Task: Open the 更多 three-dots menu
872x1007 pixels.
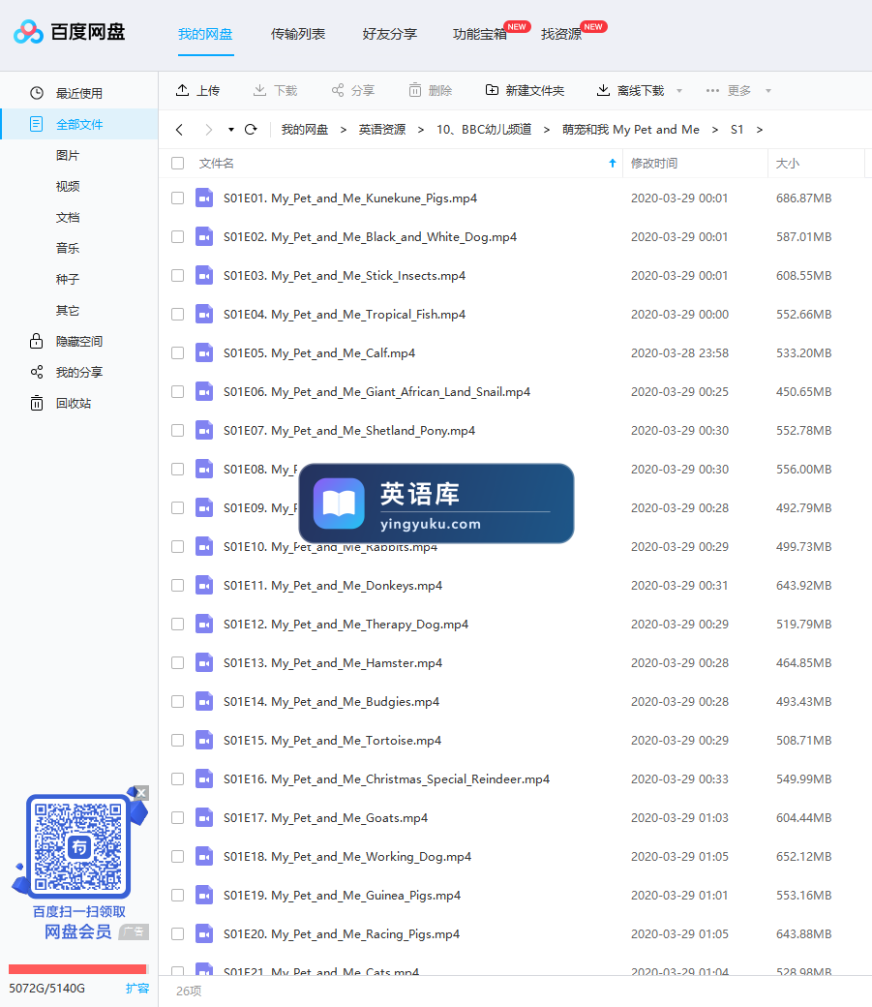Action: 712,91
